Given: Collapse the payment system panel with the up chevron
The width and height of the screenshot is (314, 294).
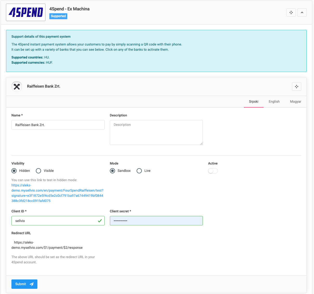Looking at the screenshot, I should (302, 12).
